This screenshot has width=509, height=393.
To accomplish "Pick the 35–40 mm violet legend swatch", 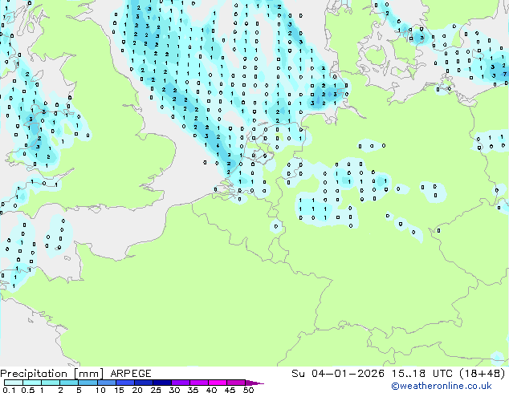I will tap(199, 383).
